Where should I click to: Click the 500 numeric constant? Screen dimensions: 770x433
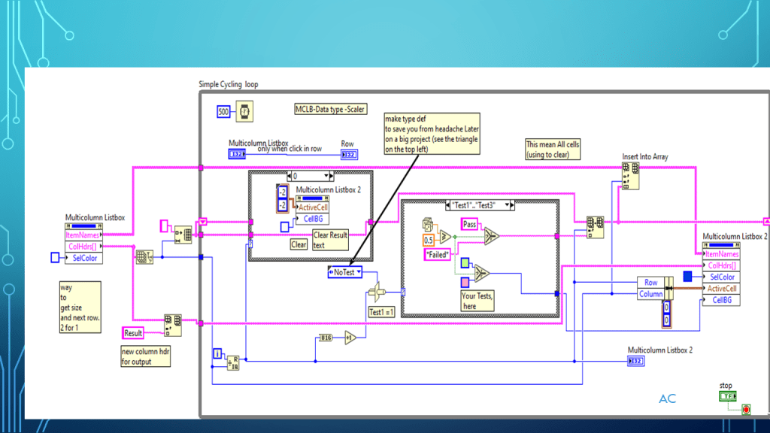tap(223, 111)
